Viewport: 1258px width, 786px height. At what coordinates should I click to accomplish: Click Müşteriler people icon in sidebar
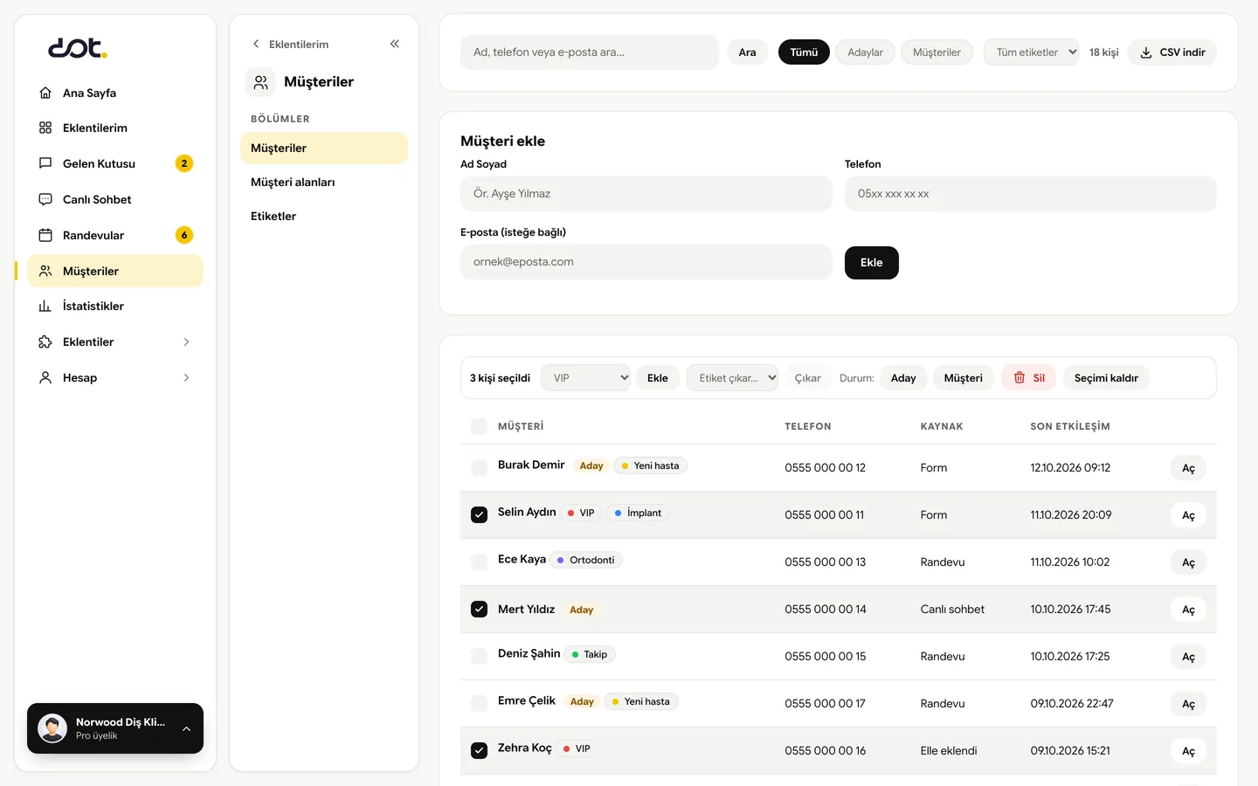(45, 271)
